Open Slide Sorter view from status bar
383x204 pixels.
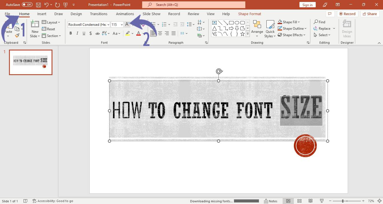pyautogui.click(x=299, y=201)
